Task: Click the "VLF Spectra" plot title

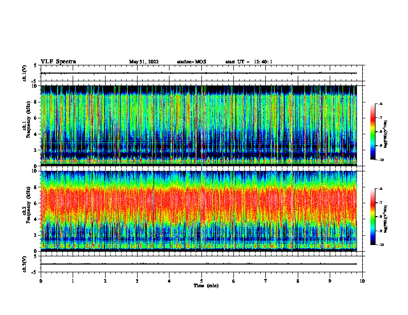Action: 58,62
